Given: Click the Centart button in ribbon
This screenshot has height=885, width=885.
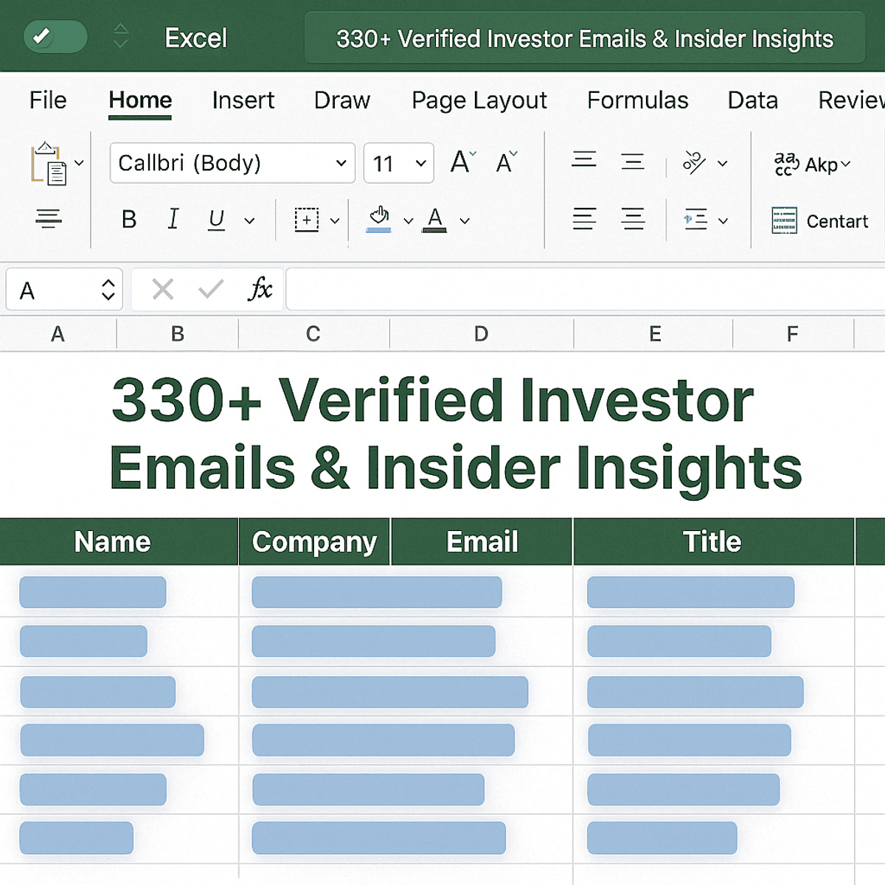Looking at the screenshot, I should [x=820, y=221].
